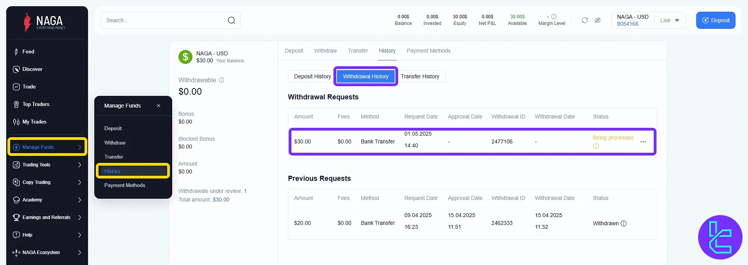Switch to the Transfer tab

pos(358,51)
